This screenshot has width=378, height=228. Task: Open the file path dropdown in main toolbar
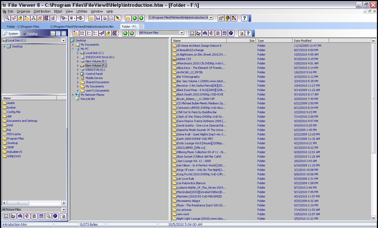click(211, 18)
